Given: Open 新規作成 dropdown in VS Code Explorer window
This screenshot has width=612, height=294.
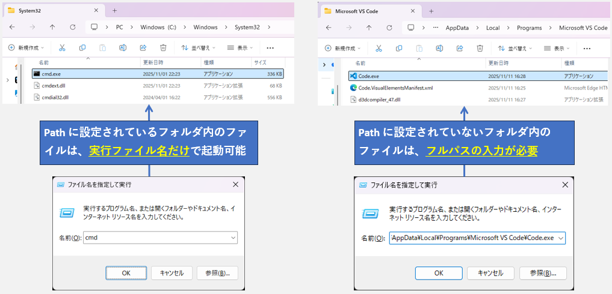Looking at the screenshot, I should 342,48.
